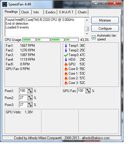Screen dimensions: 129x147
Task: Click the window minimize button in title bar
Action: pos(96,3)
